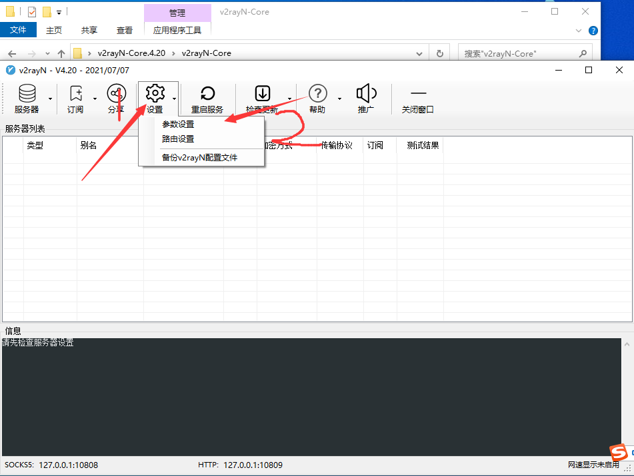Expand the 服务器 dropdown arrow
Image resolution: width=634 pixels, height=476 pixels.
click(51, 99)
